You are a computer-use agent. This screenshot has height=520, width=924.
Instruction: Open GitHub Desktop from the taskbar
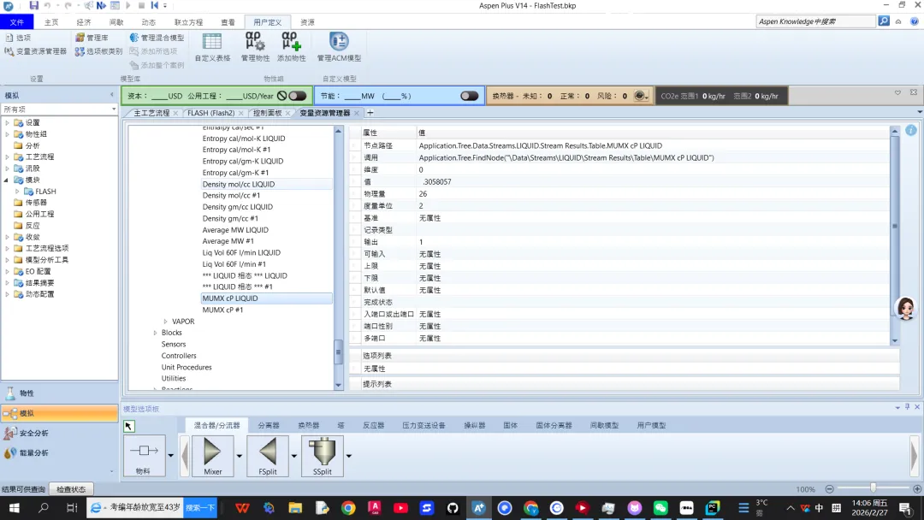453,508
